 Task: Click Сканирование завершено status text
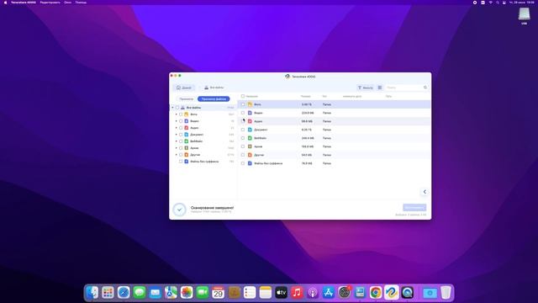[212, 208]
